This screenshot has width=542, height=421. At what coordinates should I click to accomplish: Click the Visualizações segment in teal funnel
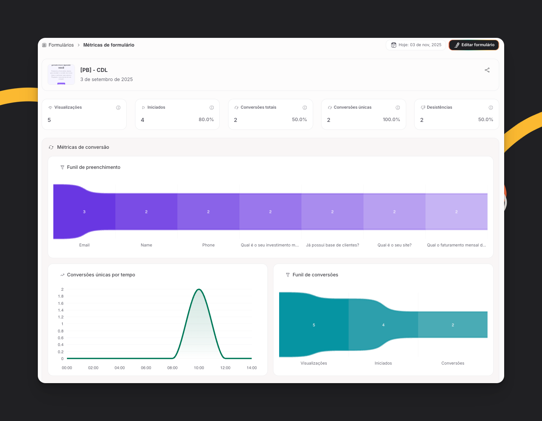(314, 325)
